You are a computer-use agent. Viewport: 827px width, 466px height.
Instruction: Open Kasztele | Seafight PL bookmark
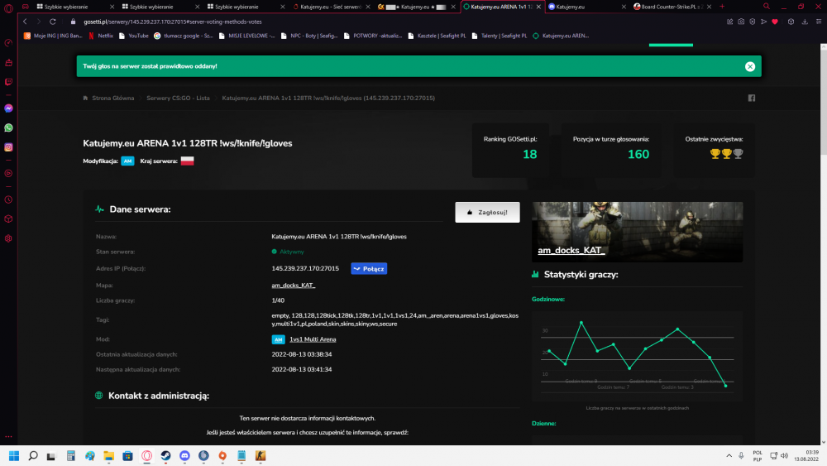point(437,36)
